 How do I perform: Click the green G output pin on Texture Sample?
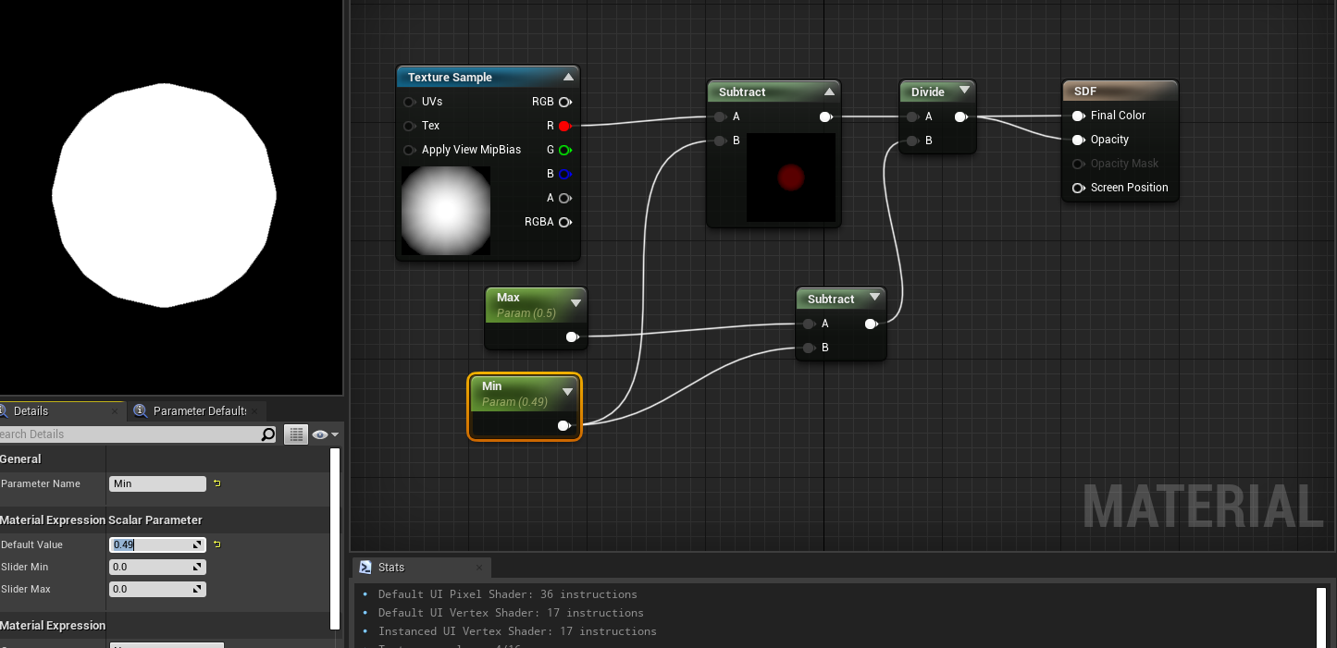point(564,150)
